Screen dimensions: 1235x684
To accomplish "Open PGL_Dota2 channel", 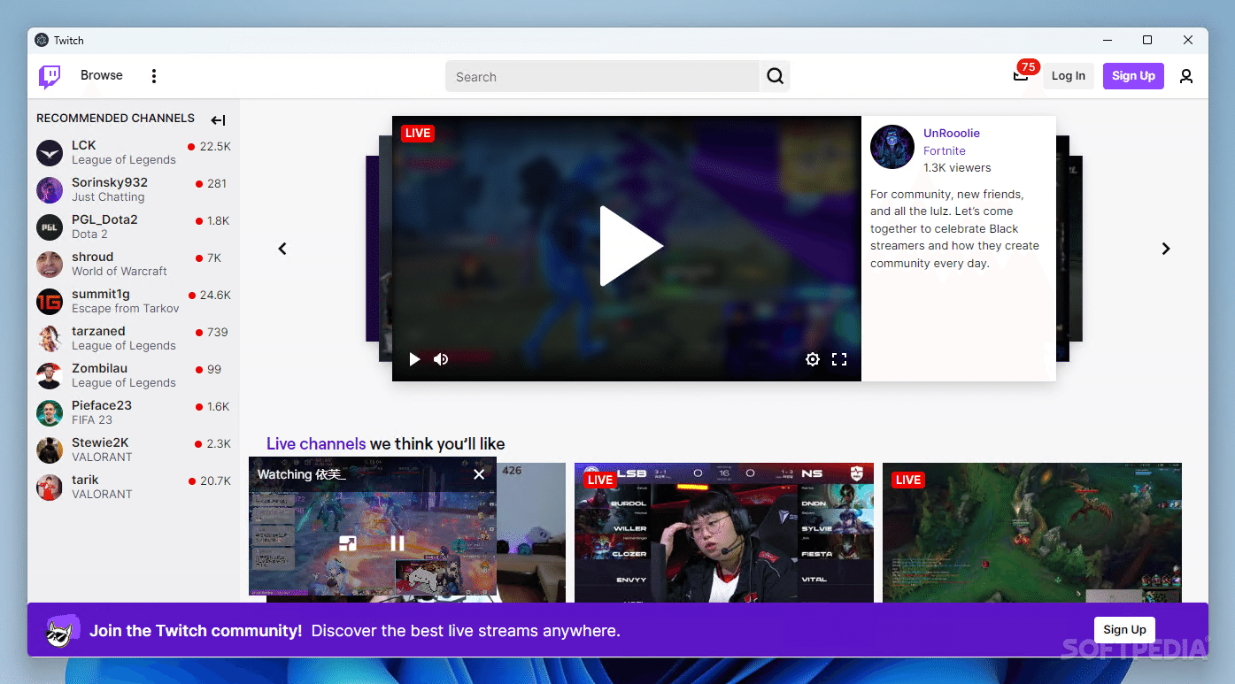I will (x=133, y=227).
